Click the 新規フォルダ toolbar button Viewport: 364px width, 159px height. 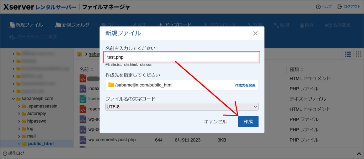pyautogui.click(x=72, y=25)
